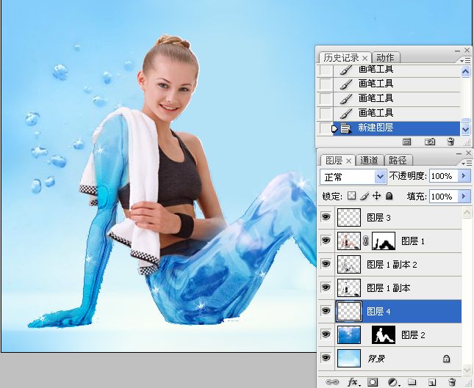This screenshot has width=474, height=388.
Task: Hide the 图层 3 layer
Action: pos(326,217)
